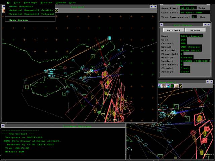This screenshot has width=215, height=161.
Task: Click the Mission value Plotted
Action: 187,57
